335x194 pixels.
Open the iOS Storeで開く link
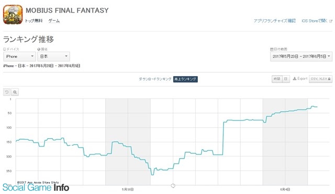click(x=314, y=21)
